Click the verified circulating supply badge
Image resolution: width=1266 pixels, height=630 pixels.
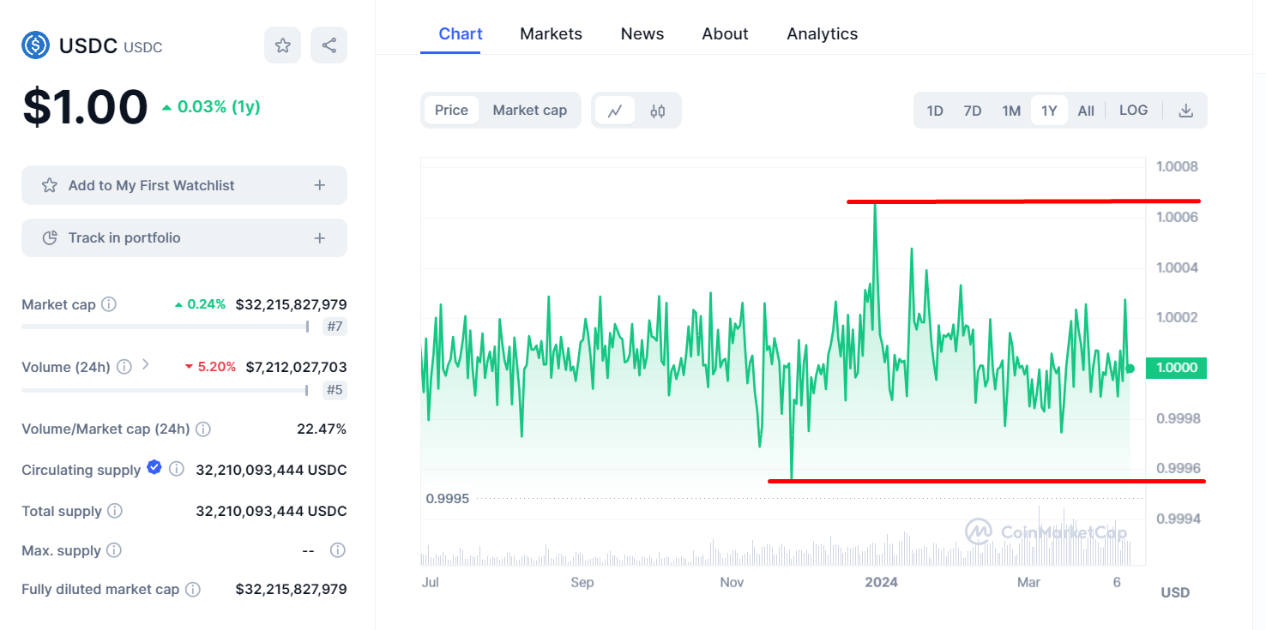pyautogui.click(x=154, y=467)
